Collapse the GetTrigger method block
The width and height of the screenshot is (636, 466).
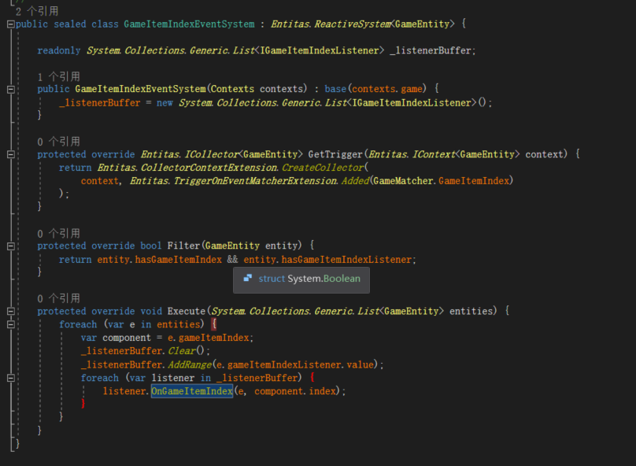tap(11, 154)
